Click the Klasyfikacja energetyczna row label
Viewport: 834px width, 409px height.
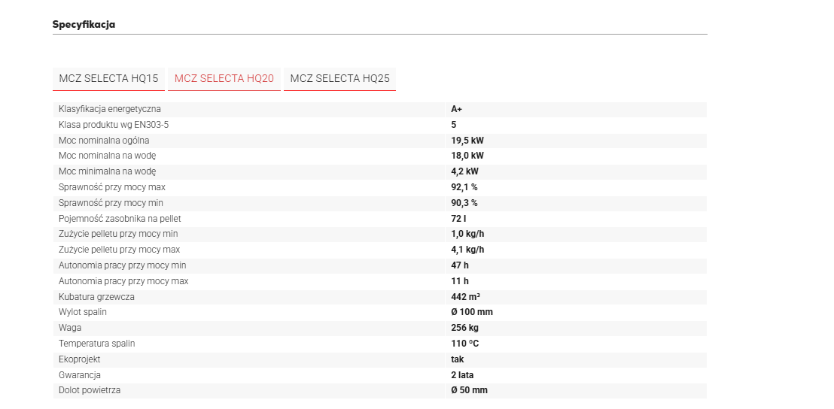click(x=110, y=109)
